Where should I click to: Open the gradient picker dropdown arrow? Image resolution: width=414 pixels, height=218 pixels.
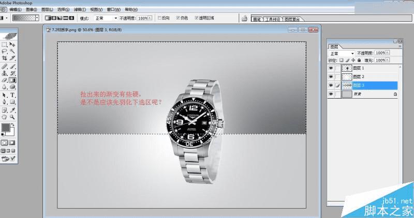[x=37, y=18]
